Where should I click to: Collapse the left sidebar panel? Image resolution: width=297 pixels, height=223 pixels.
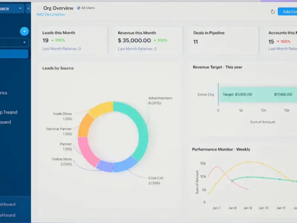point(29,8)
